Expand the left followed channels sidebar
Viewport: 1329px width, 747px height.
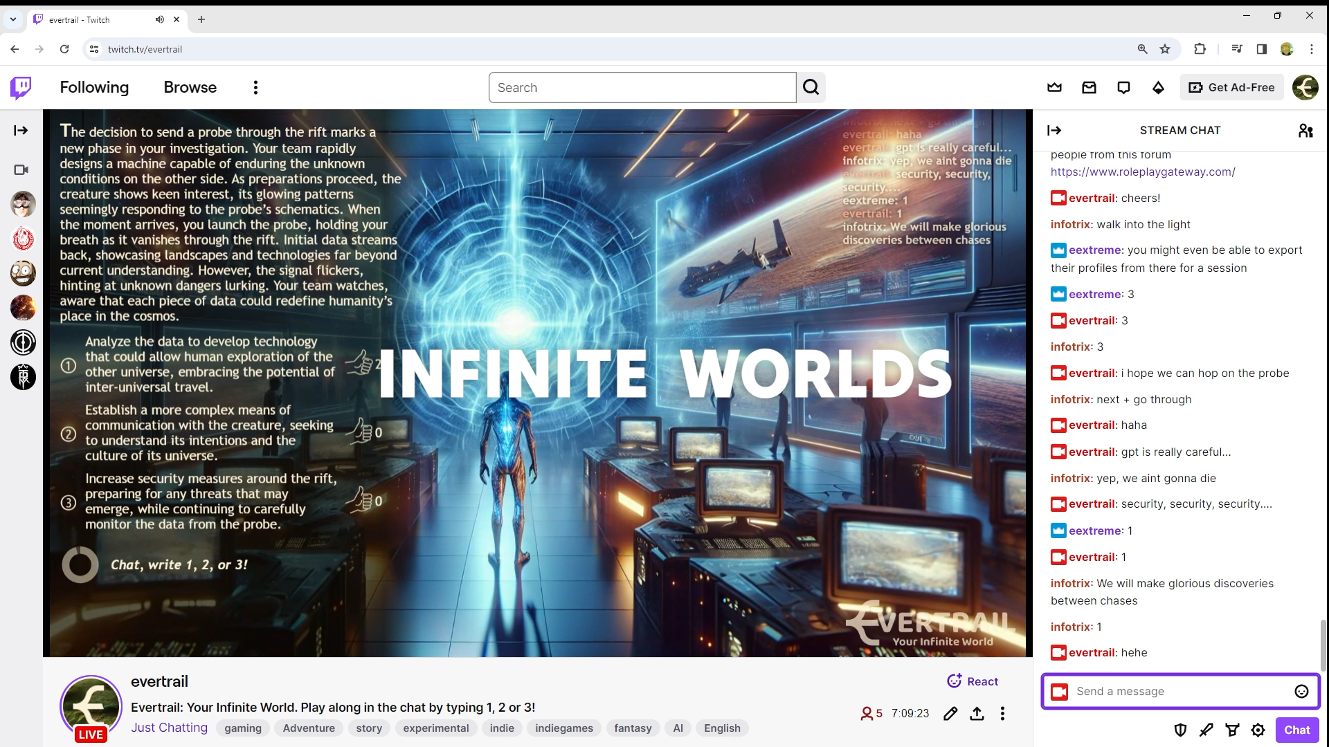coord(21,131)
